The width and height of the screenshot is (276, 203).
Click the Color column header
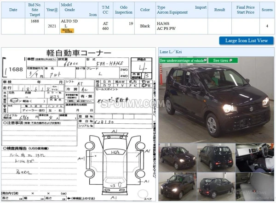click(x=145, y=10)
